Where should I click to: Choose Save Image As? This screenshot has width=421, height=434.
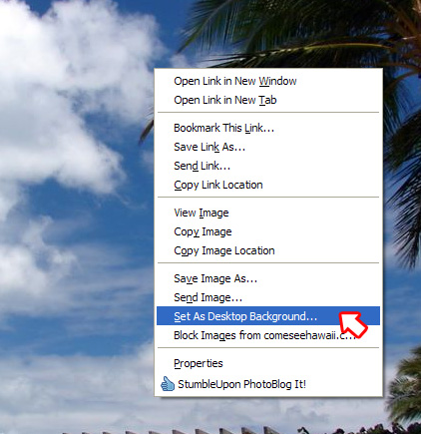click(x=268, y=278)
